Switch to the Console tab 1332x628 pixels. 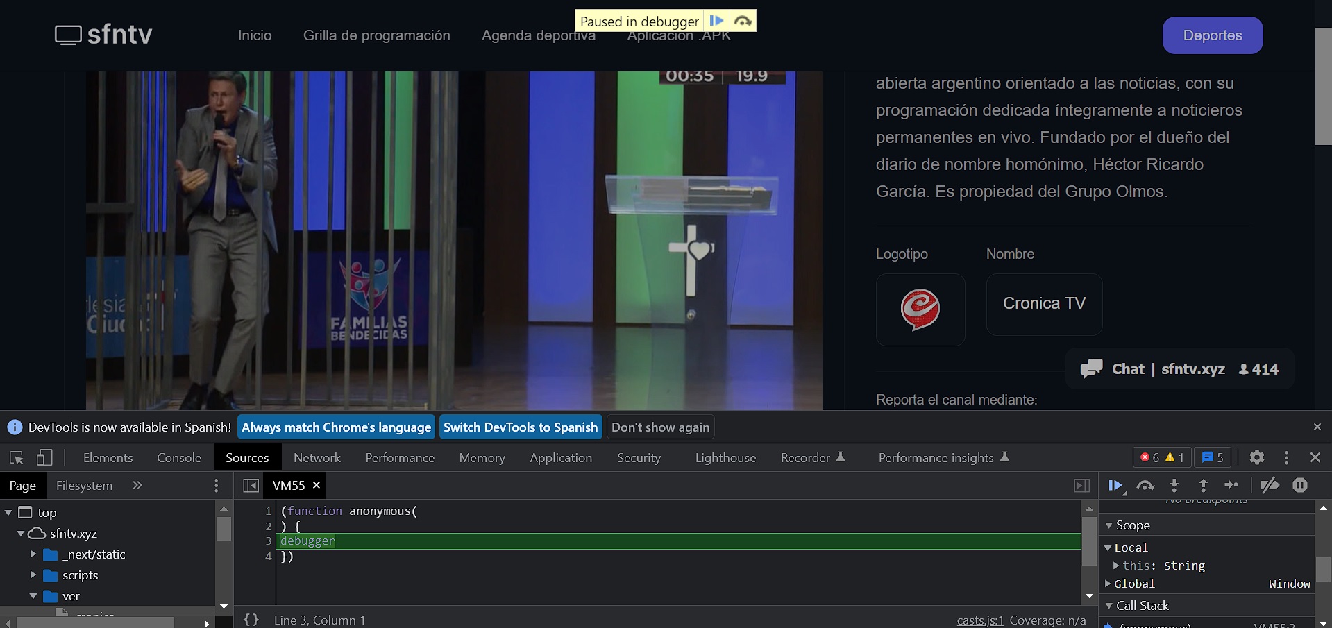click(x=179, y=457)
